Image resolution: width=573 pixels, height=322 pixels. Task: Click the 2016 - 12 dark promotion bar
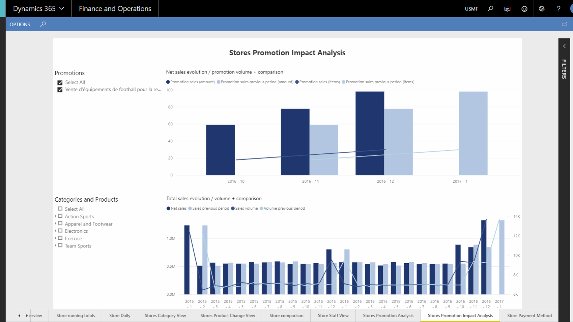(370, 133)
